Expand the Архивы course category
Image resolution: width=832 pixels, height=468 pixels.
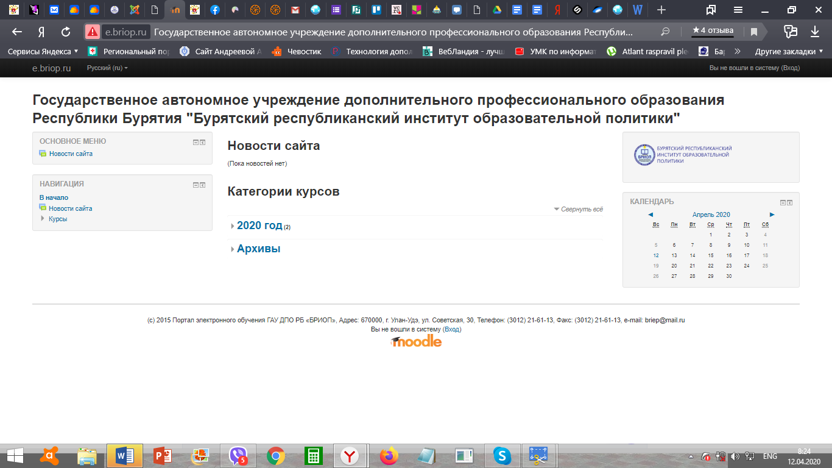tap(258, 249)
